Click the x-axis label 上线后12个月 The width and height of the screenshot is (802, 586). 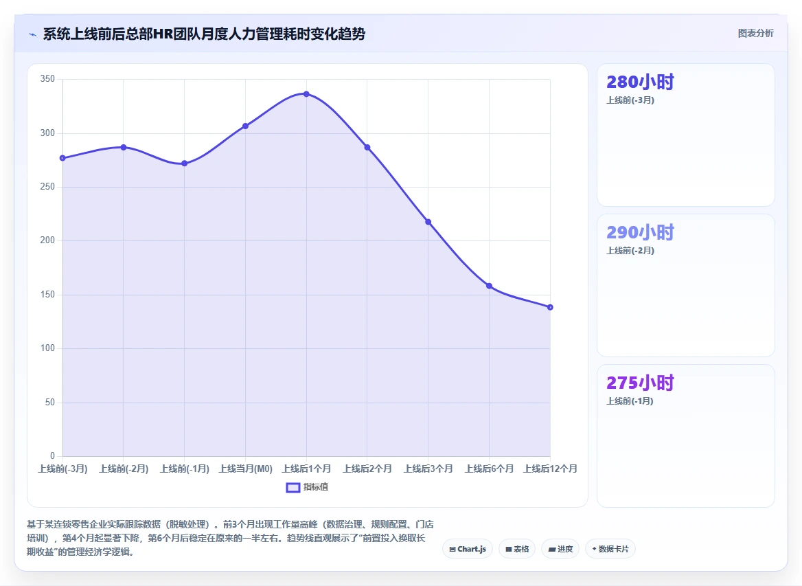550,469
